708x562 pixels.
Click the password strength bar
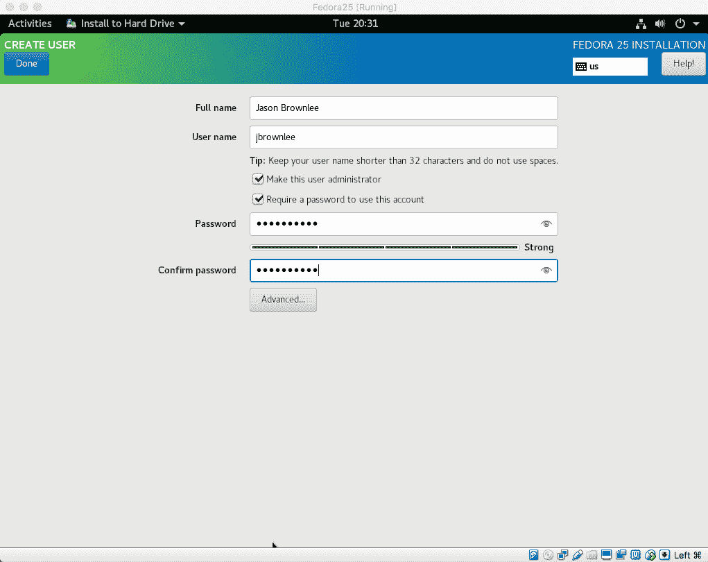pyautogui.click(x=385, y=248)
